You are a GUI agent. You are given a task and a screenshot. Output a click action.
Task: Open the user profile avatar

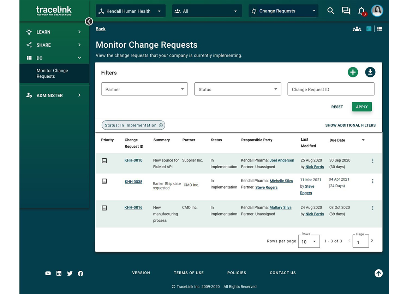[377, 11]
